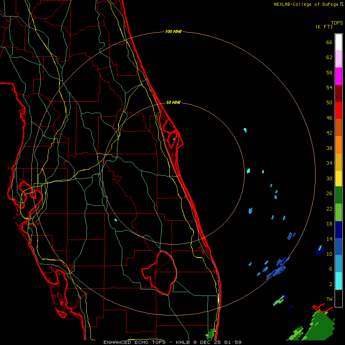Screen dimensions: 345x345
Task: Click the "100 NMI" range ring label
Action: pos(173,31)
